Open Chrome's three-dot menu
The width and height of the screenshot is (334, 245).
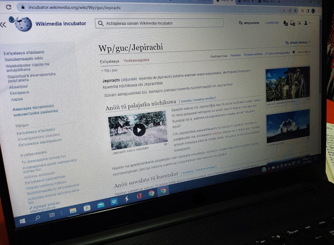pos(319,11)
